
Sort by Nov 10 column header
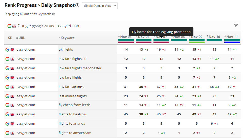(x=214, y=37)
